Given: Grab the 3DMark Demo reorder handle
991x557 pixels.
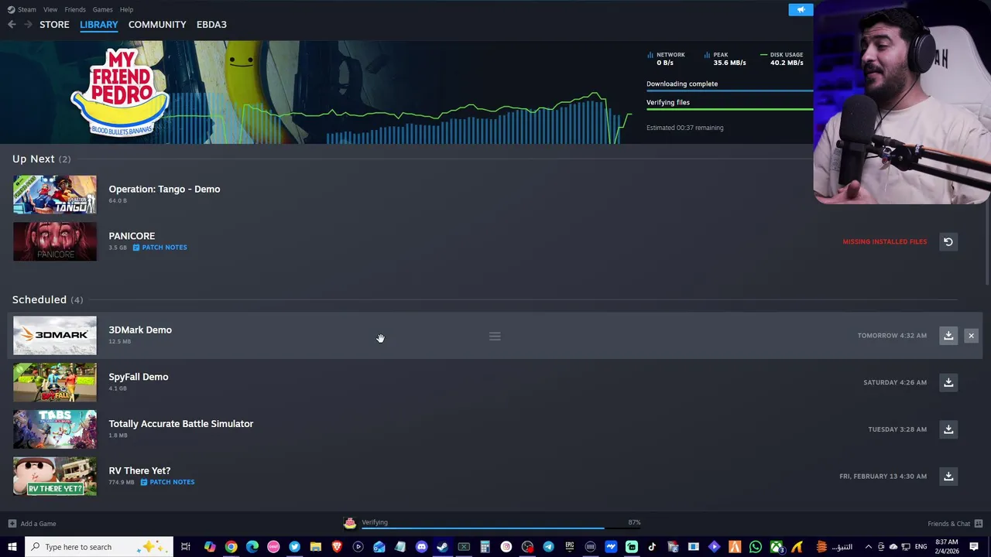Looking at the screenshot, I should coord(495,336).
